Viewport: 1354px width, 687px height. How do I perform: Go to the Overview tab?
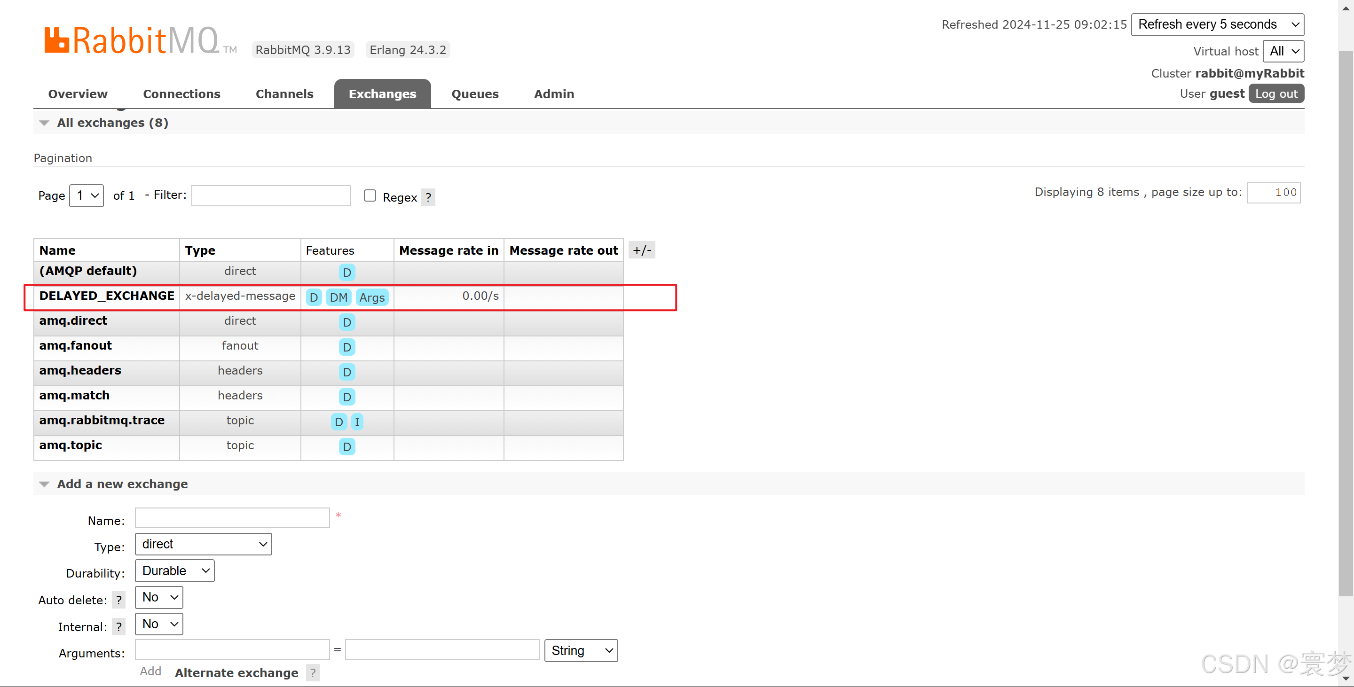(78, 94)
